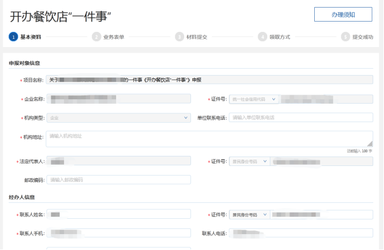Screen dimensions: 384x250
Task: Open 法定代表人 居民身份号码 type dropdown
Action: (249, 162)
